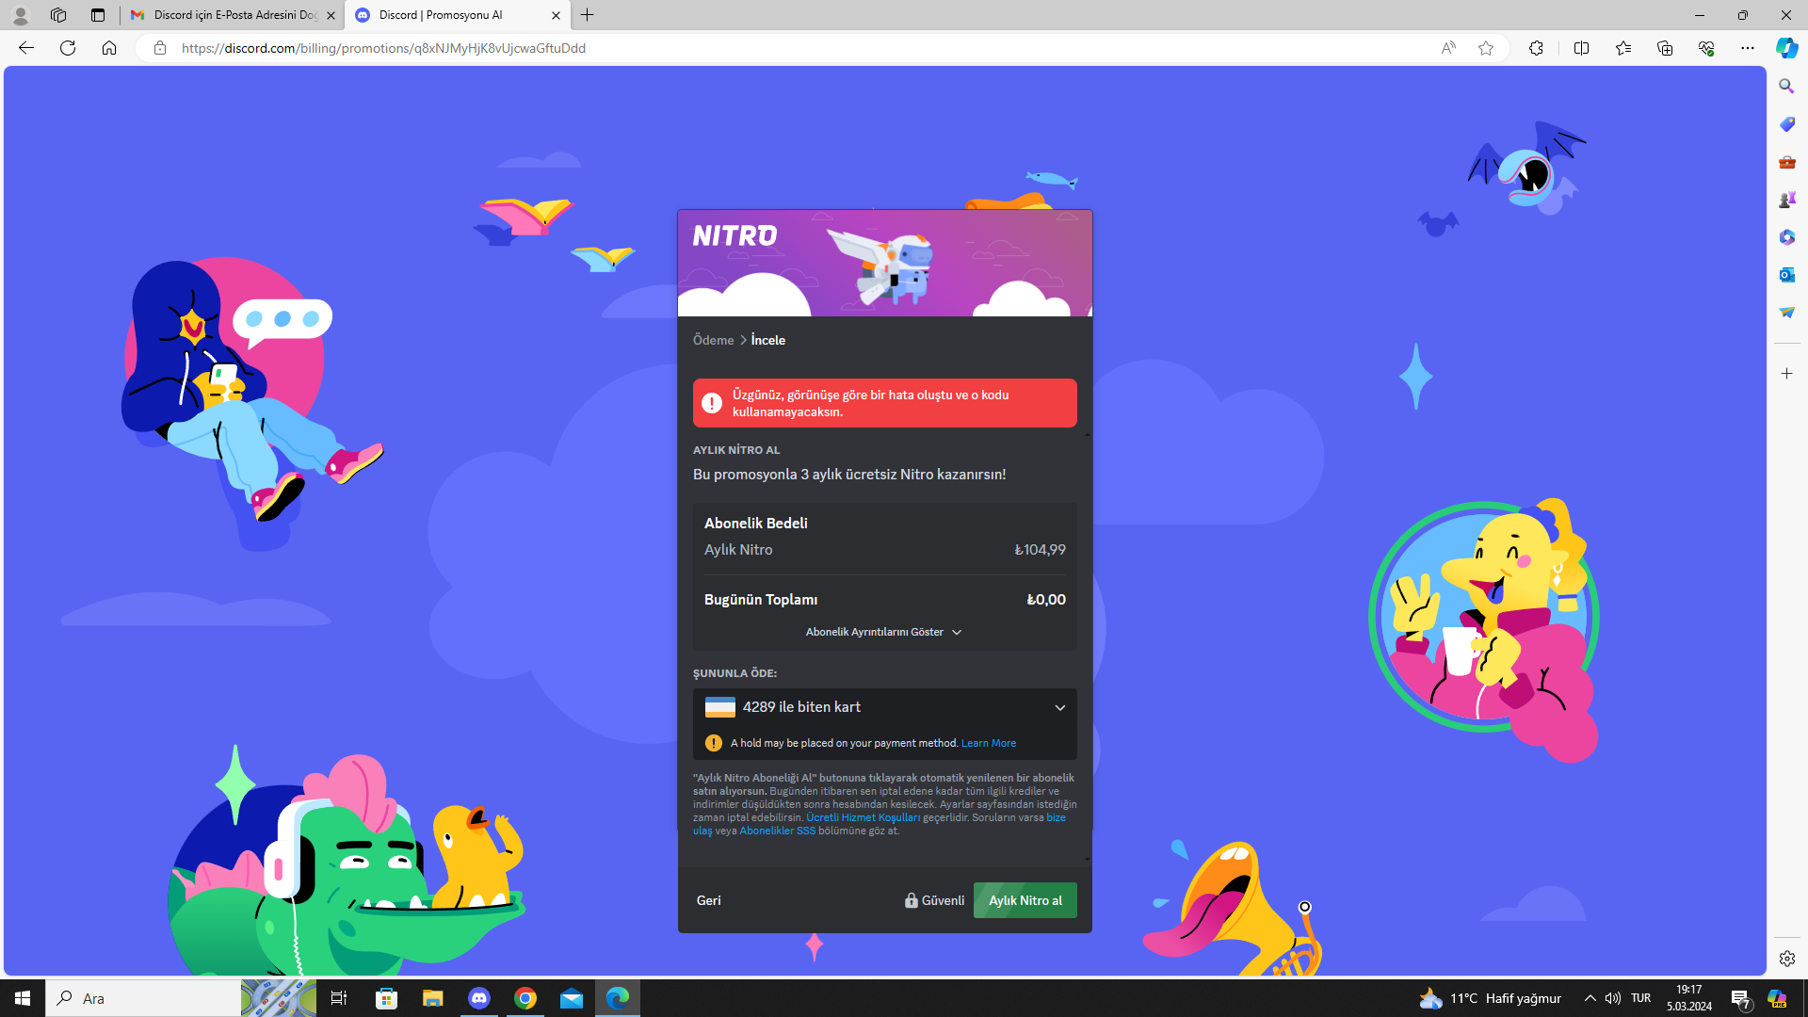Open Google Chrome from taskbar
The width and height of the screenshot is (1808, 1017).
point(525,998)
